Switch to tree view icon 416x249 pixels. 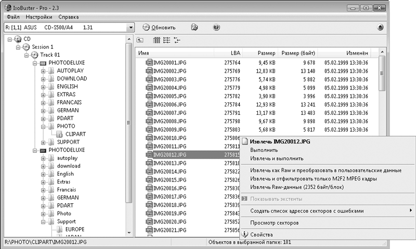click(177, 41)
